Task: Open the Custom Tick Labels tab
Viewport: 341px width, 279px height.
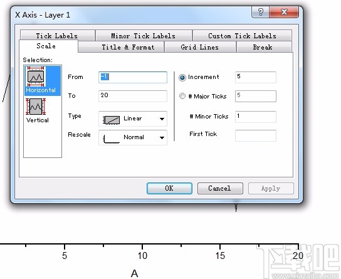Action: [x=242, y=36]
